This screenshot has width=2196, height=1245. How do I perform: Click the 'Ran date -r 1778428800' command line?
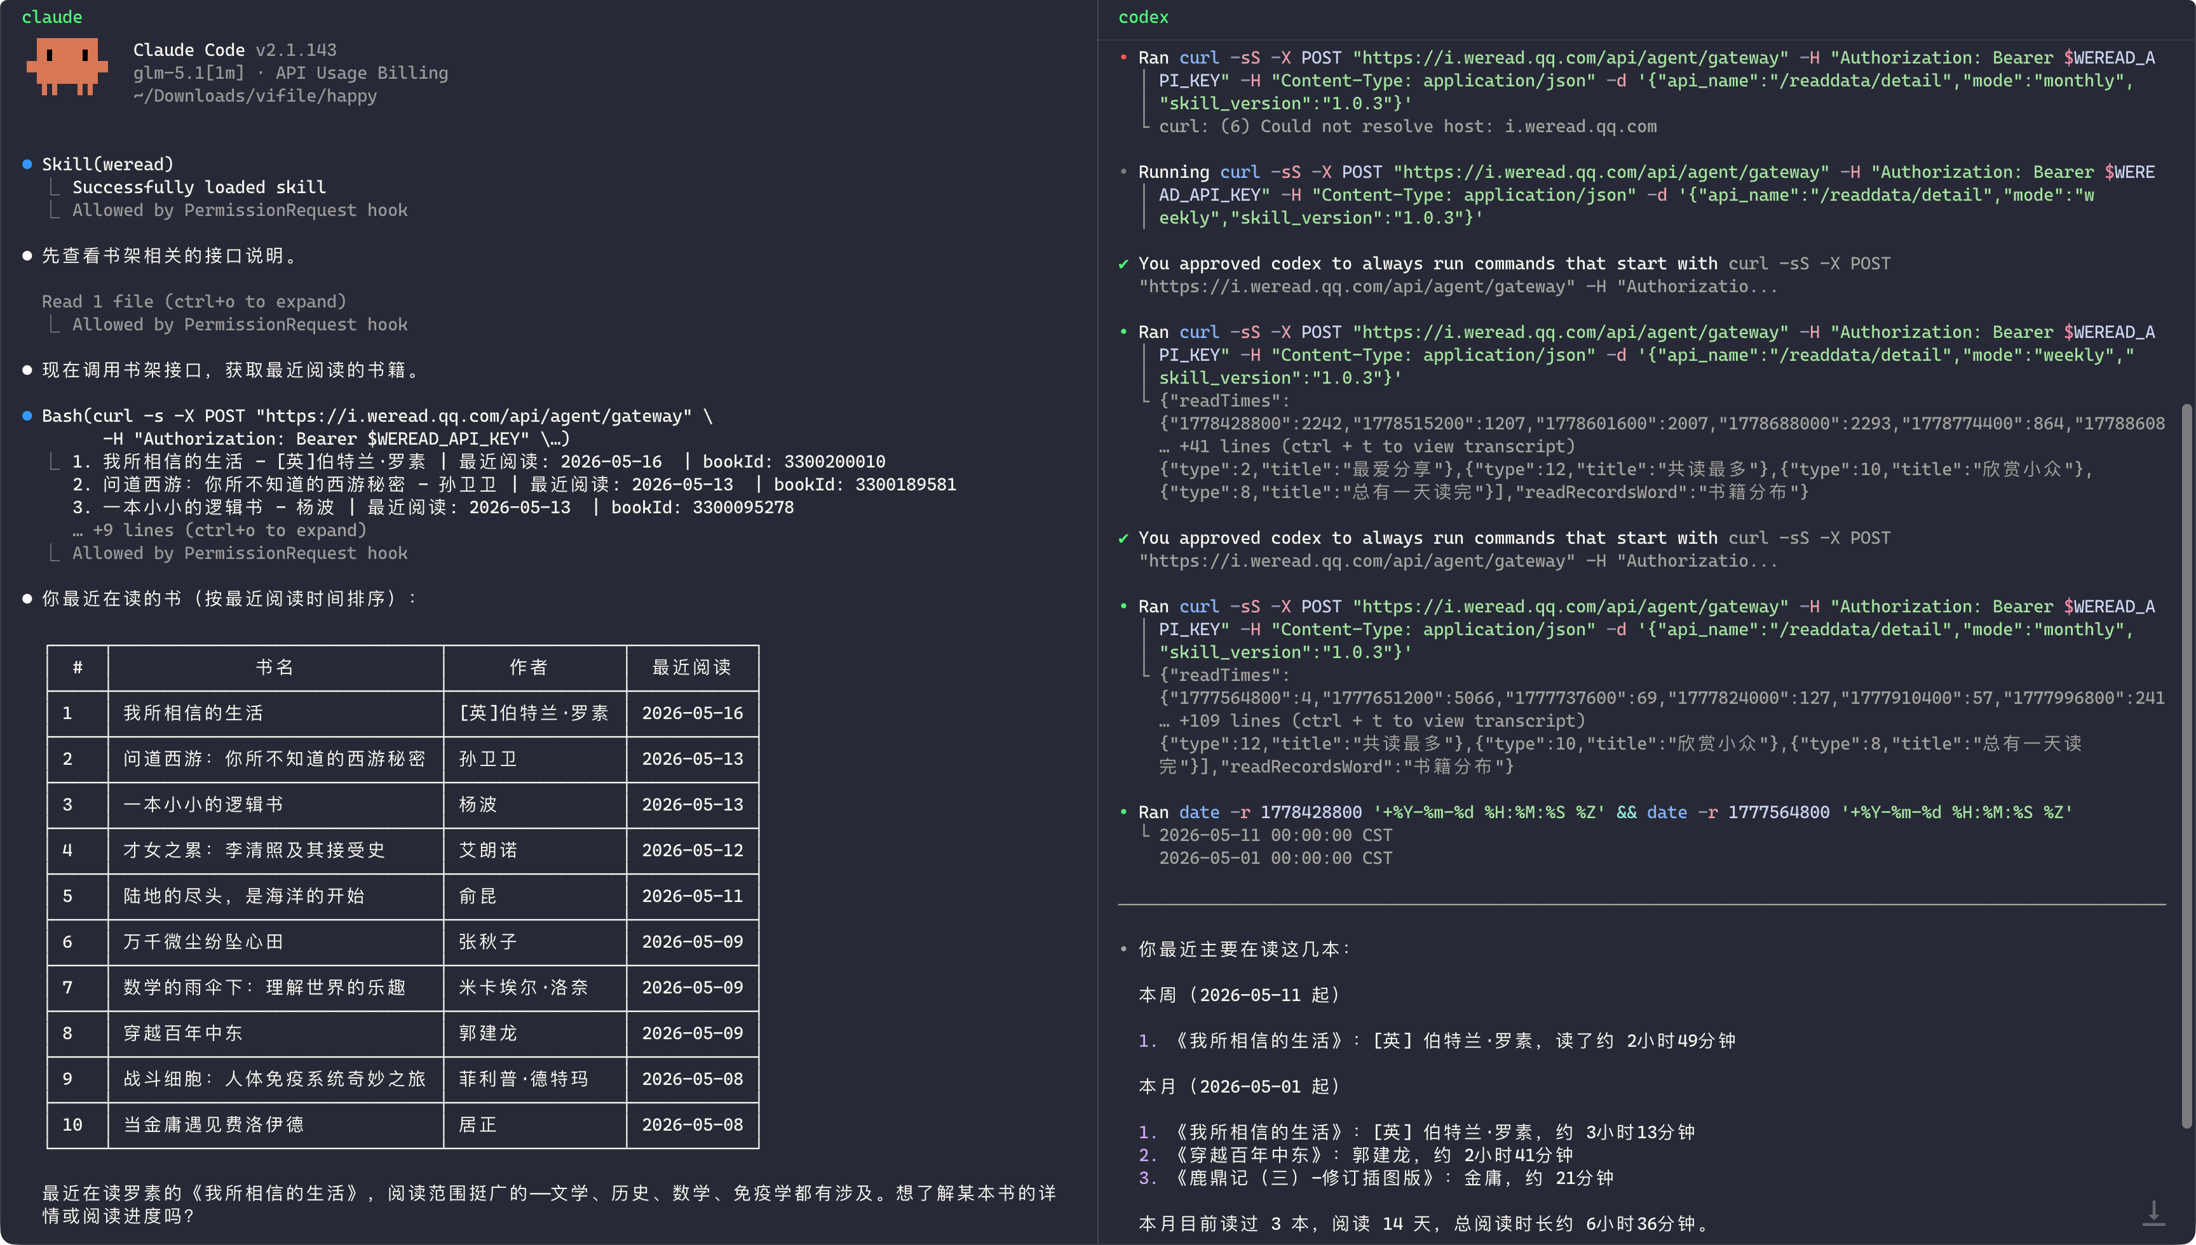click(x=1606, y=812)
